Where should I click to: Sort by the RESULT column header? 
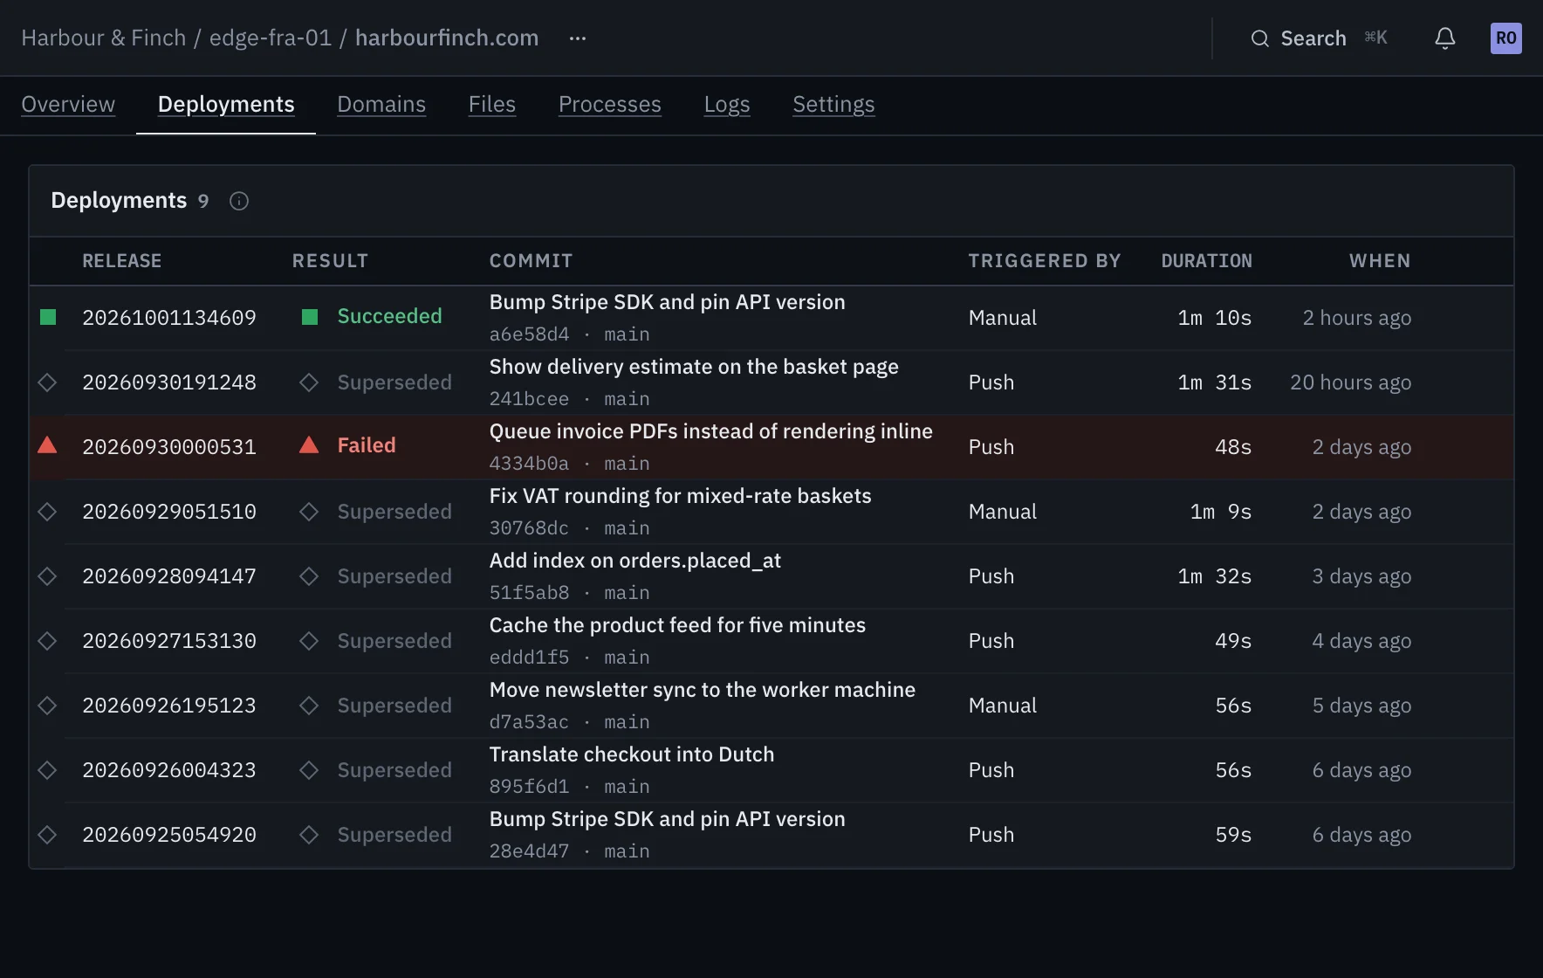[x=330, y=261]
